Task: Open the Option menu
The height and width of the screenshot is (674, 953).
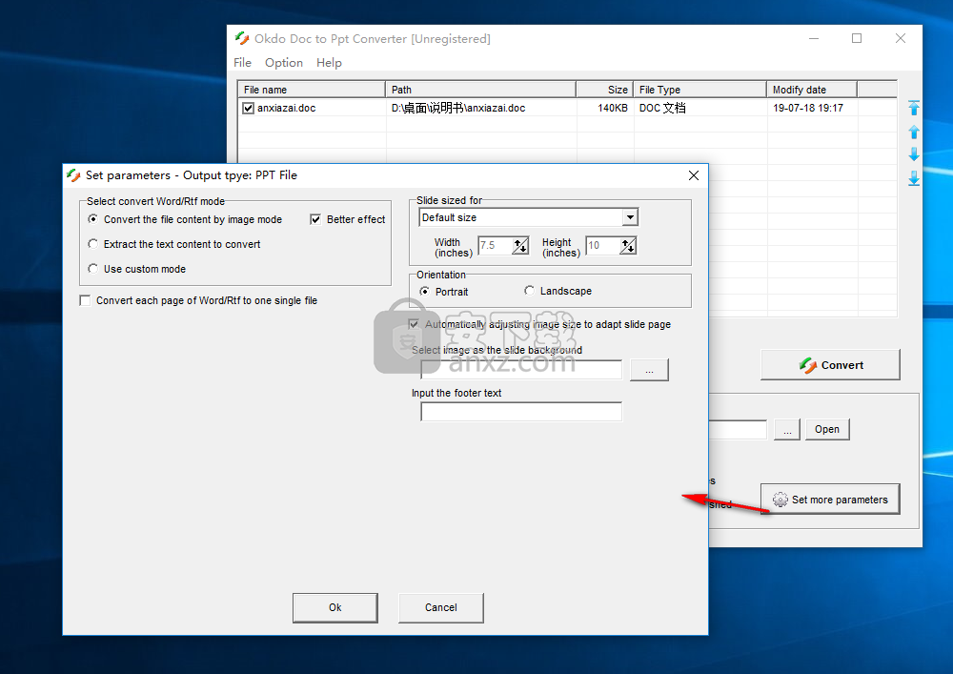Action: (x=283, y=63)
